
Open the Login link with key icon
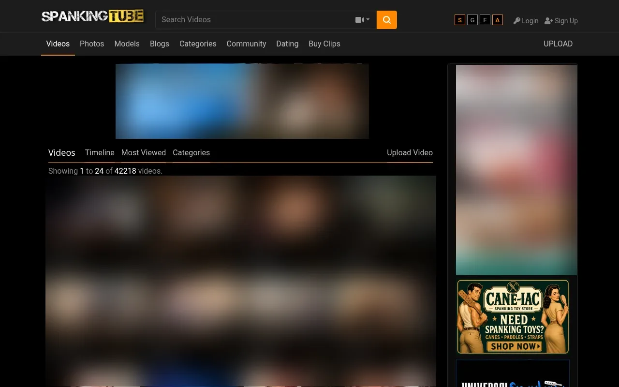pyautogui.click(x=526, y=21)
